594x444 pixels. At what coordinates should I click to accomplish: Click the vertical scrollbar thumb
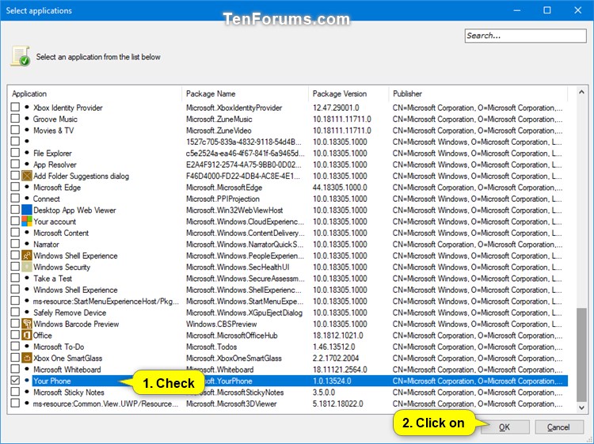pyautogui.click(x=581, y=355)
